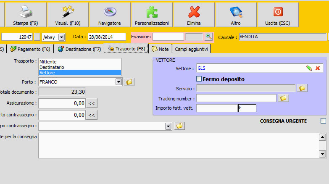The image size is (329, 184).
Task: Open folder icon next to Porto field
Action: coord(129,82)
